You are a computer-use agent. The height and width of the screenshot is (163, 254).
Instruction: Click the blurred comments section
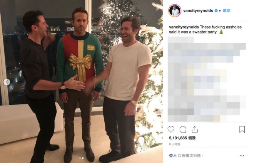[207, 79]
